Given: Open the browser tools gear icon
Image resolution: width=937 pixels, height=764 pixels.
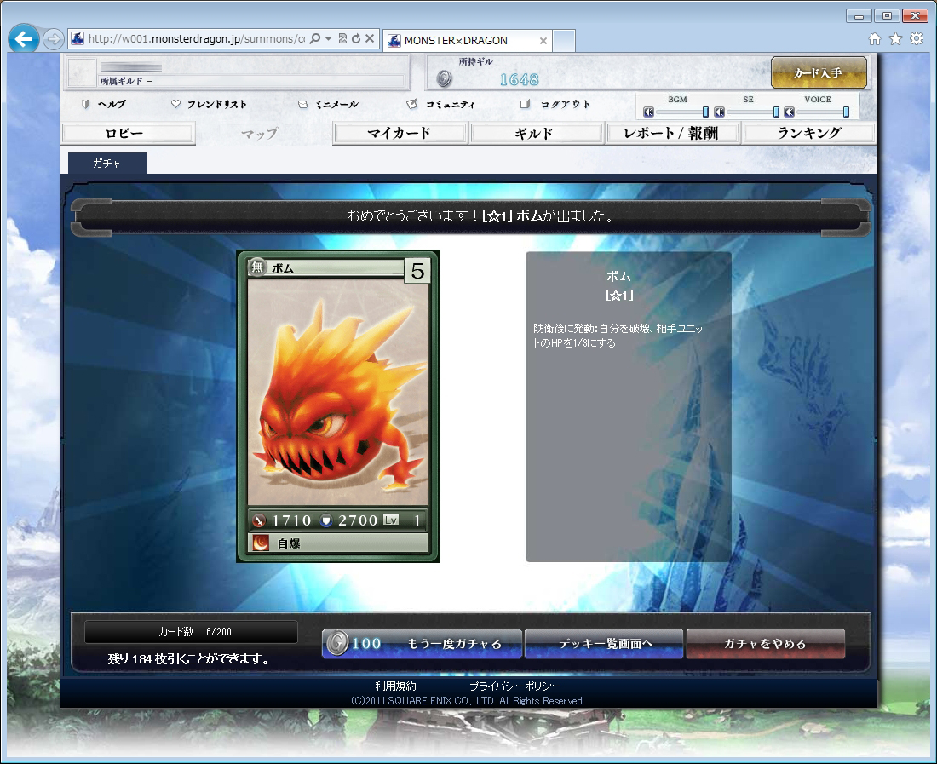Looking at the screenshot, I should coord(917,39).
